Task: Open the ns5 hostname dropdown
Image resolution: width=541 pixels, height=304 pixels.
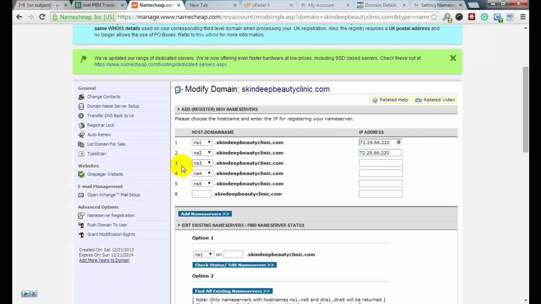Action: [x=202, y=184]
